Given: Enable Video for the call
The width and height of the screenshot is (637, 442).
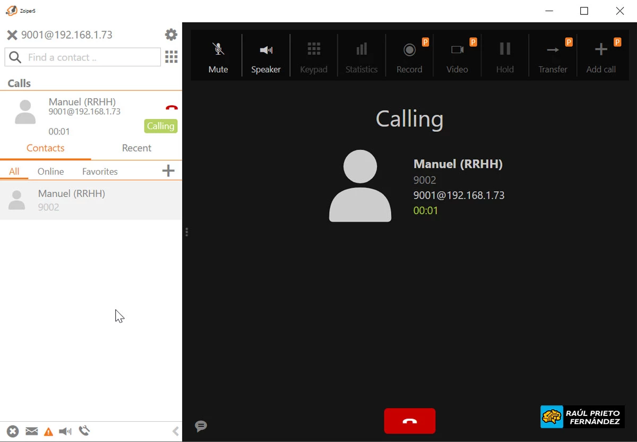Looking at the screenshot, I should click(457, 56).
